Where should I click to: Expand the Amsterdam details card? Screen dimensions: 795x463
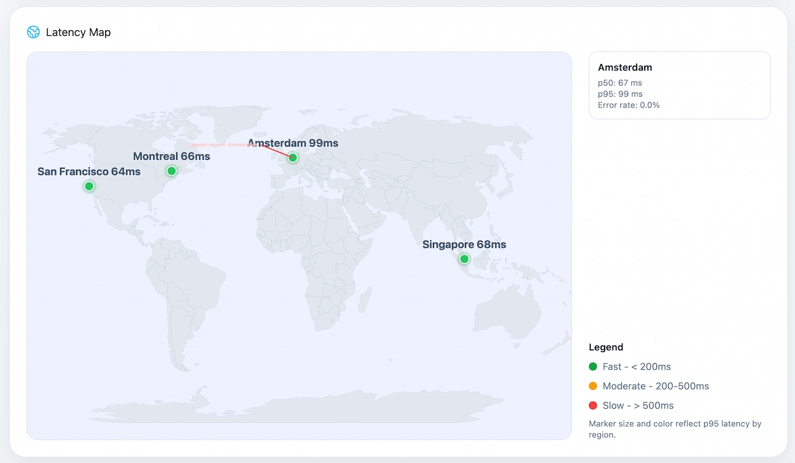680,85
